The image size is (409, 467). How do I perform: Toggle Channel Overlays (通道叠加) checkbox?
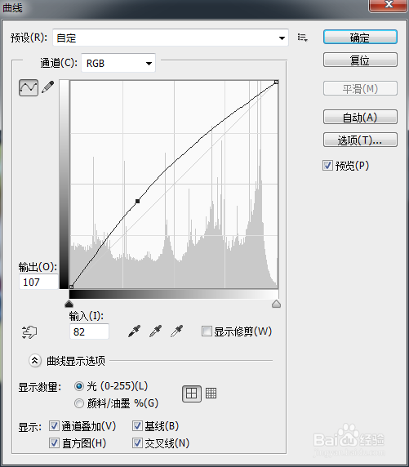tap(54, 426)
